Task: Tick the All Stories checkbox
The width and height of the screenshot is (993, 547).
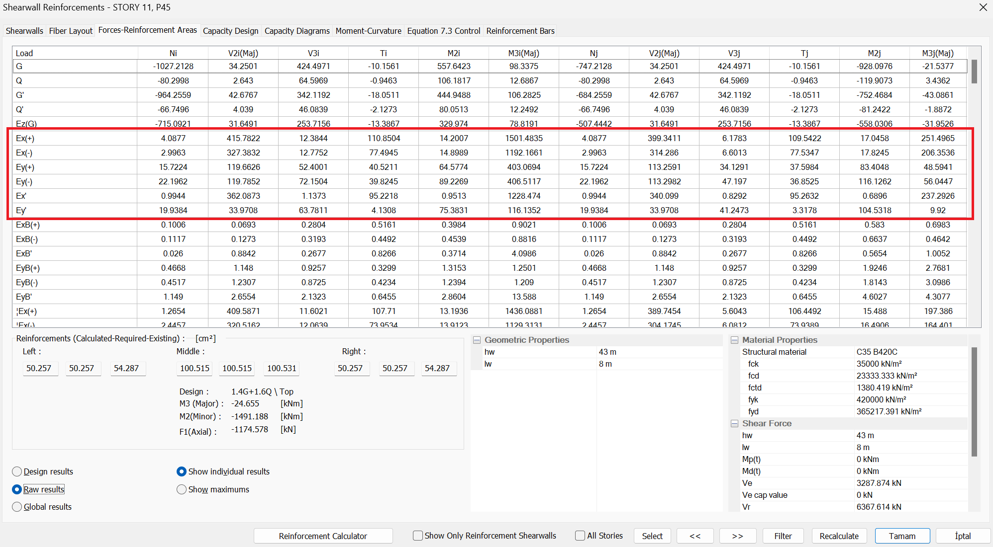Action: pyautogui.click(x=580, y=536)
